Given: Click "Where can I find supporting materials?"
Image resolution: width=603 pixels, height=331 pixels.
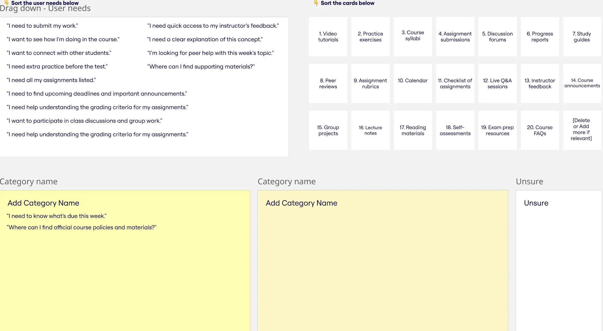Looking at the screenshot, I should pos(201,66).
